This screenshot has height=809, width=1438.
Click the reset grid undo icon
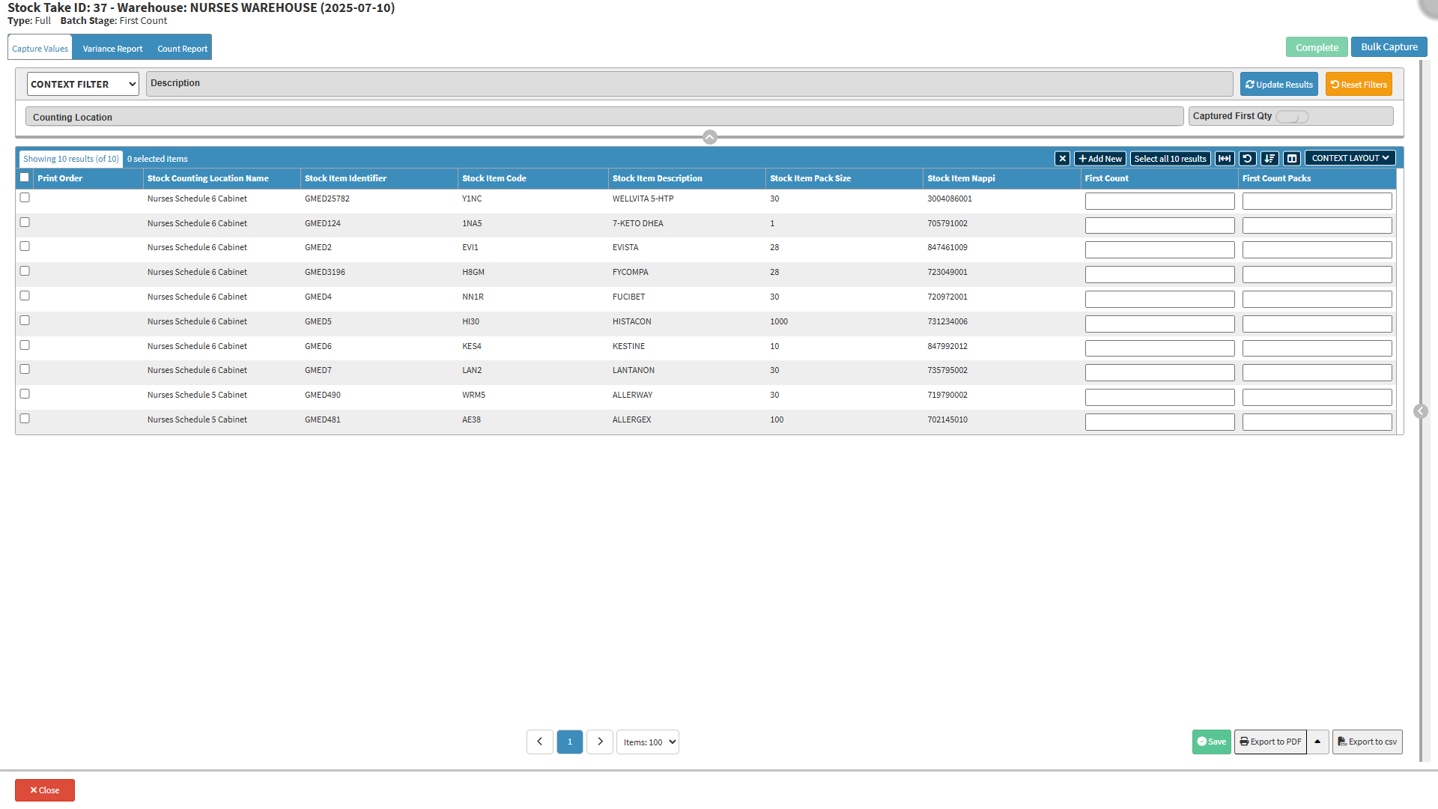[1247, 159]
